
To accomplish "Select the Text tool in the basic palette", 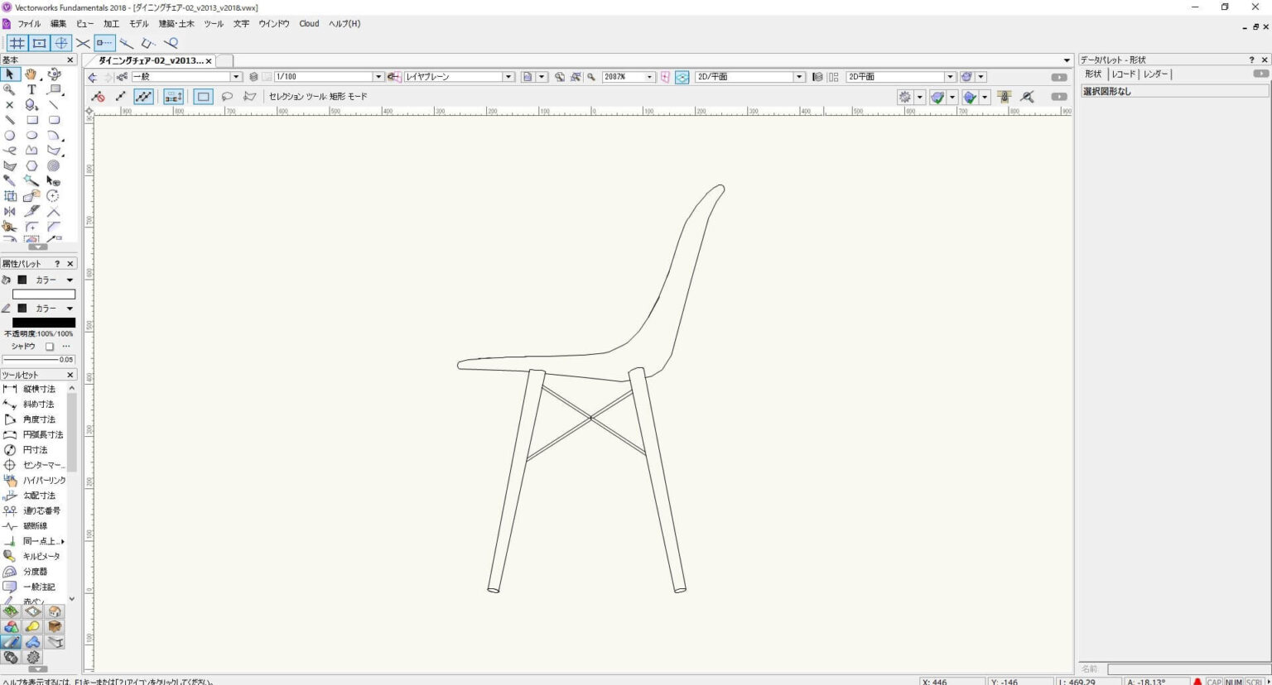I will (x=31, y=88).
